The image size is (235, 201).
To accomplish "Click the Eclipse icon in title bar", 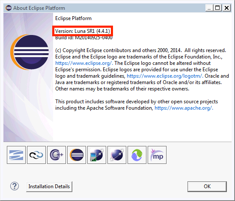I will (x=9, y=8).
